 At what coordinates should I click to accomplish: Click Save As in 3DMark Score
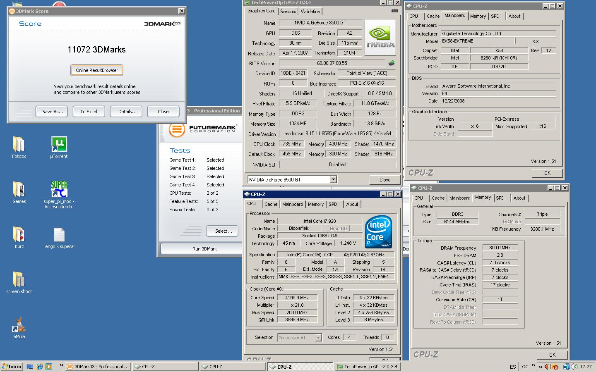(x=53, y=112)
